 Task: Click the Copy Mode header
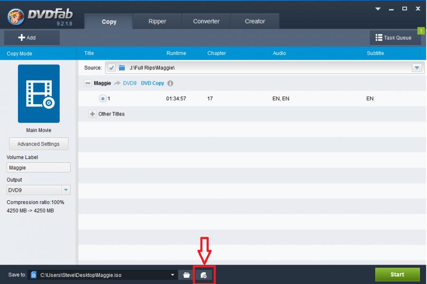(x=19, y=53)
